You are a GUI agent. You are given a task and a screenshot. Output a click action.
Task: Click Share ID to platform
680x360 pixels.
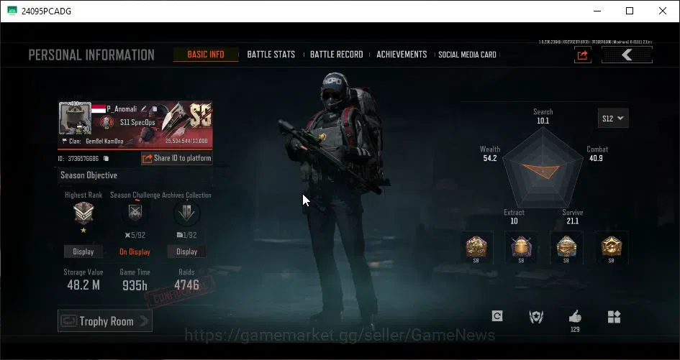click(x=177, y=158)
